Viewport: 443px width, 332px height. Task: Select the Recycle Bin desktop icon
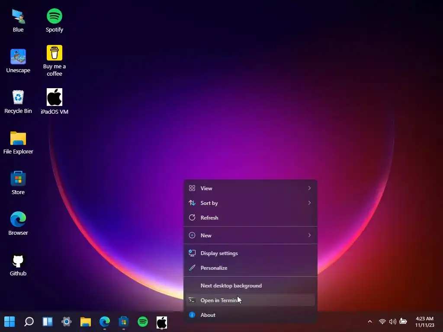pyautogui.click(x=18, y=102)
